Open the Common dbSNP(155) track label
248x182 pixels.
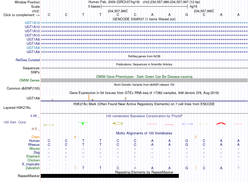pos(23,88)
